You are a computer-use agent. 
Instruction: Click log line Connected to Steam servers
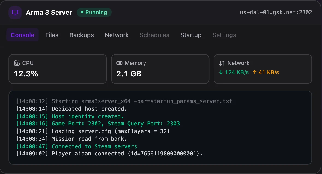coord(77,146)
